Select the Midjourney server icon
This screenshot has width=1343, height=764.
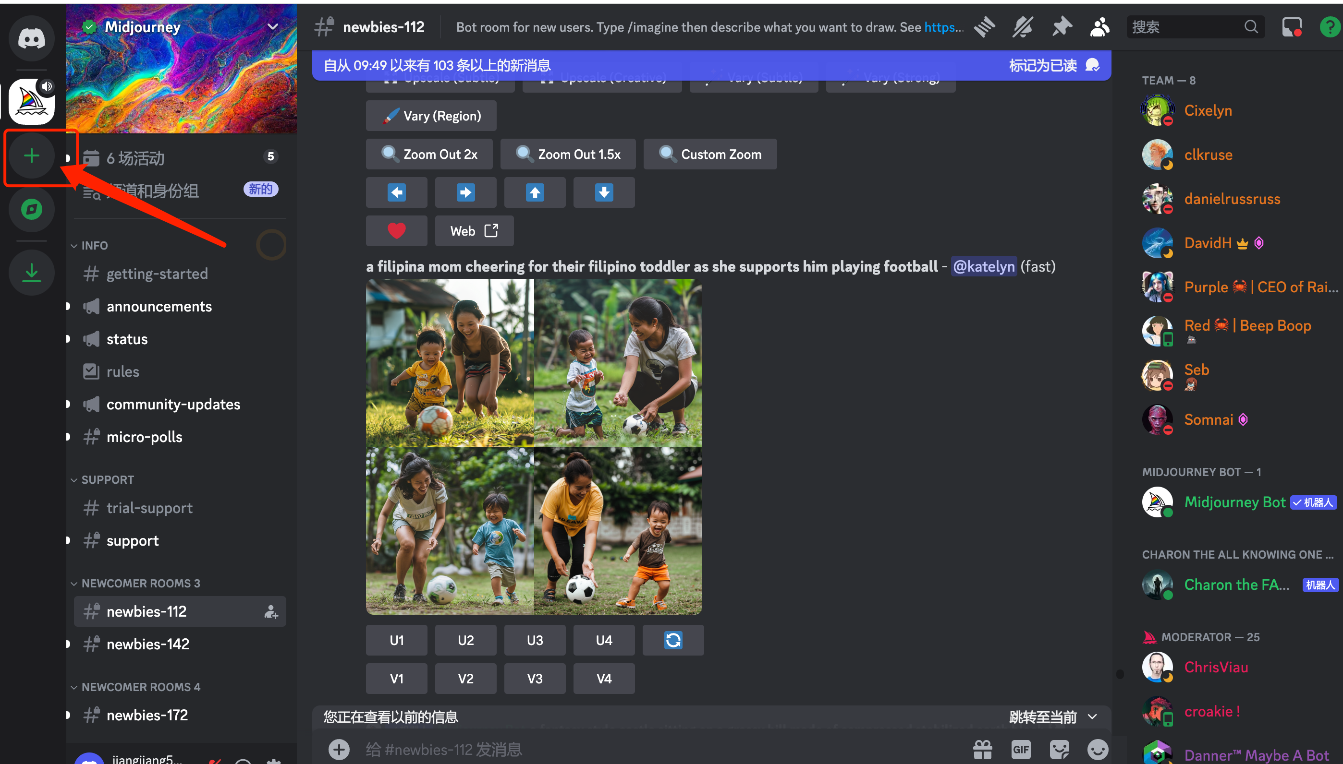[x=32, y=102]
